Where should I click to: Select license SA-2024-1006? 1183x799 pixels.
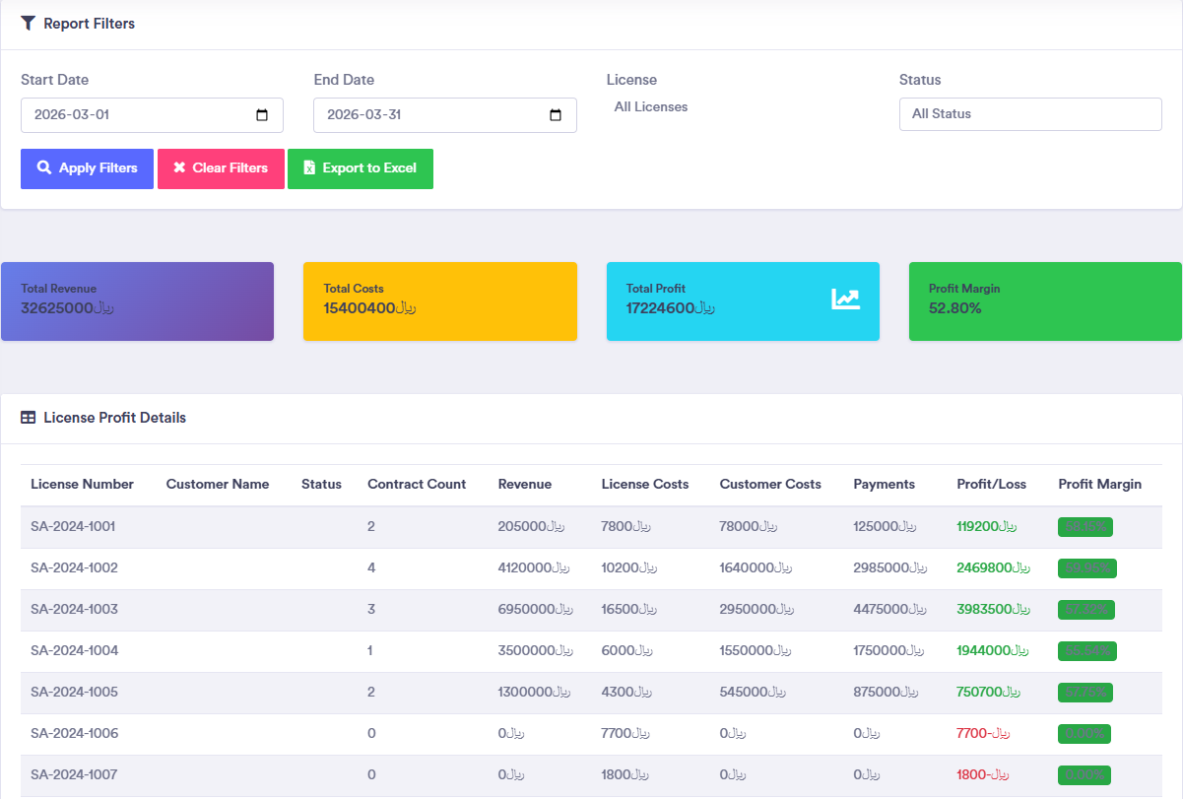tap(74, 734)
